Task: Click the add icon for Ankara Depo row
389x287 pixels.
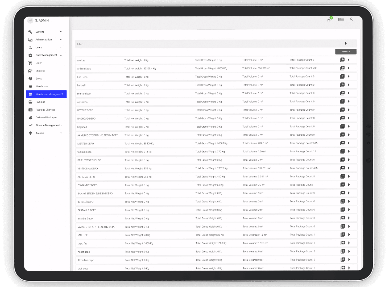Action: point(342,68)
